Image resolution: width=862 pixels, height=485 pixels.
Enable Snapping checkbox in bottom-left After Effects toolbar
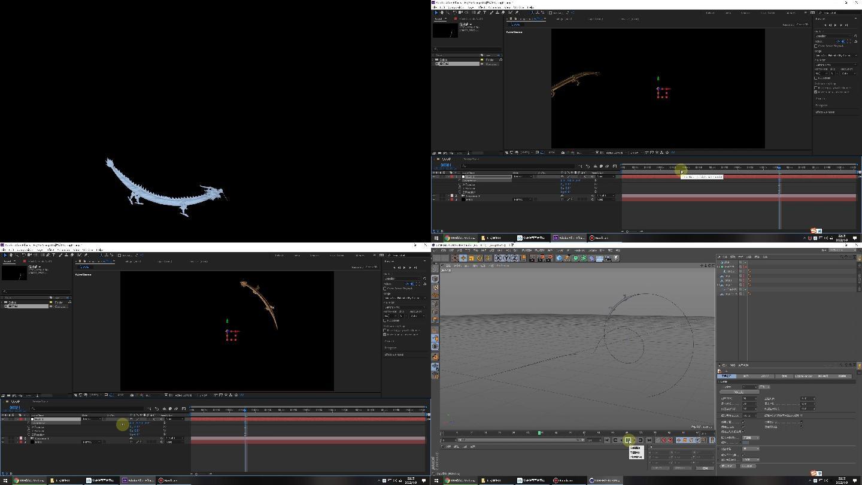pyautogui.click(x=119, y=255)
